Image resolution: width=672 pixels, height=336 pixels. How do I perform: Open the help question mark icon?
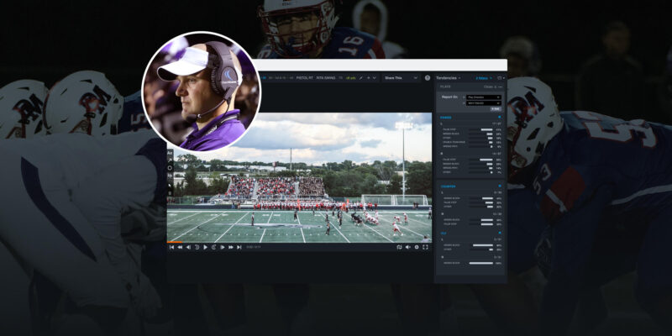point(427,78)
